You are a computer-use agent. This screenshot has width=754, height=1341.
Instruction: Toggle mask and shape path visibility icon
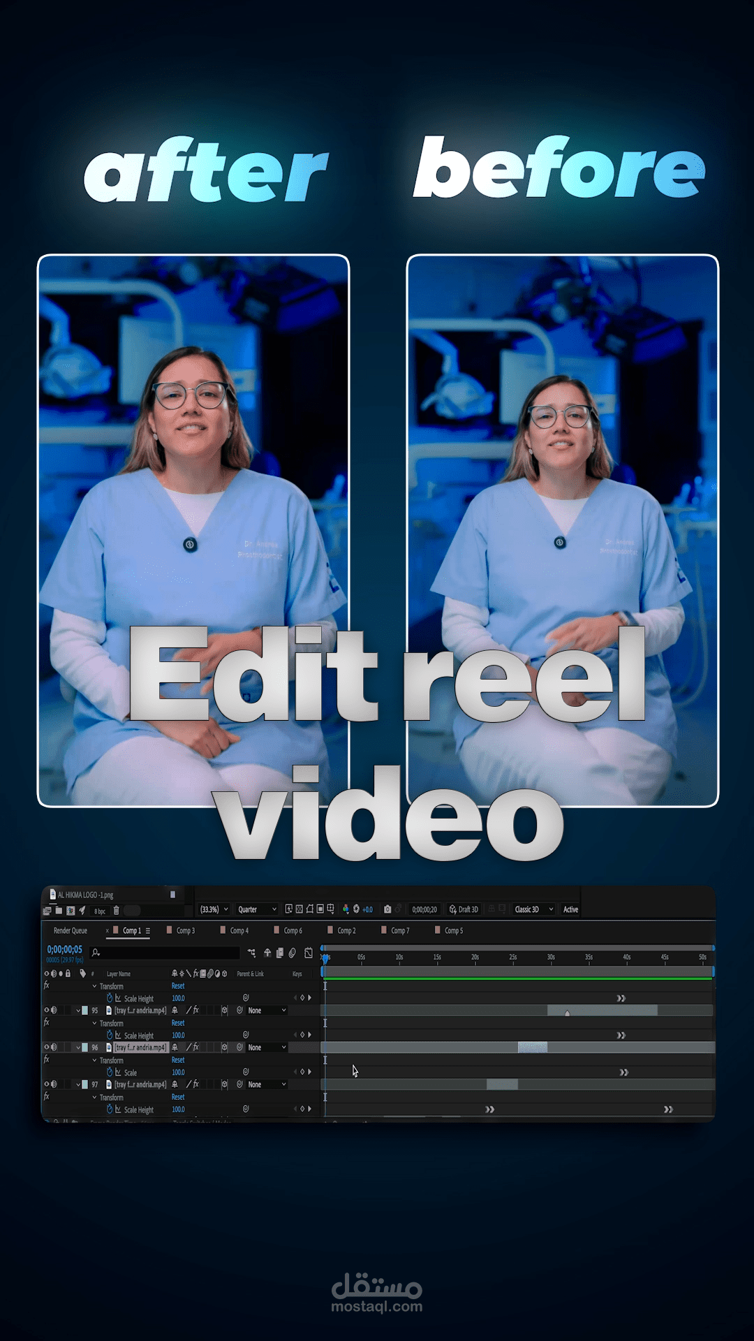coord(309,909)
